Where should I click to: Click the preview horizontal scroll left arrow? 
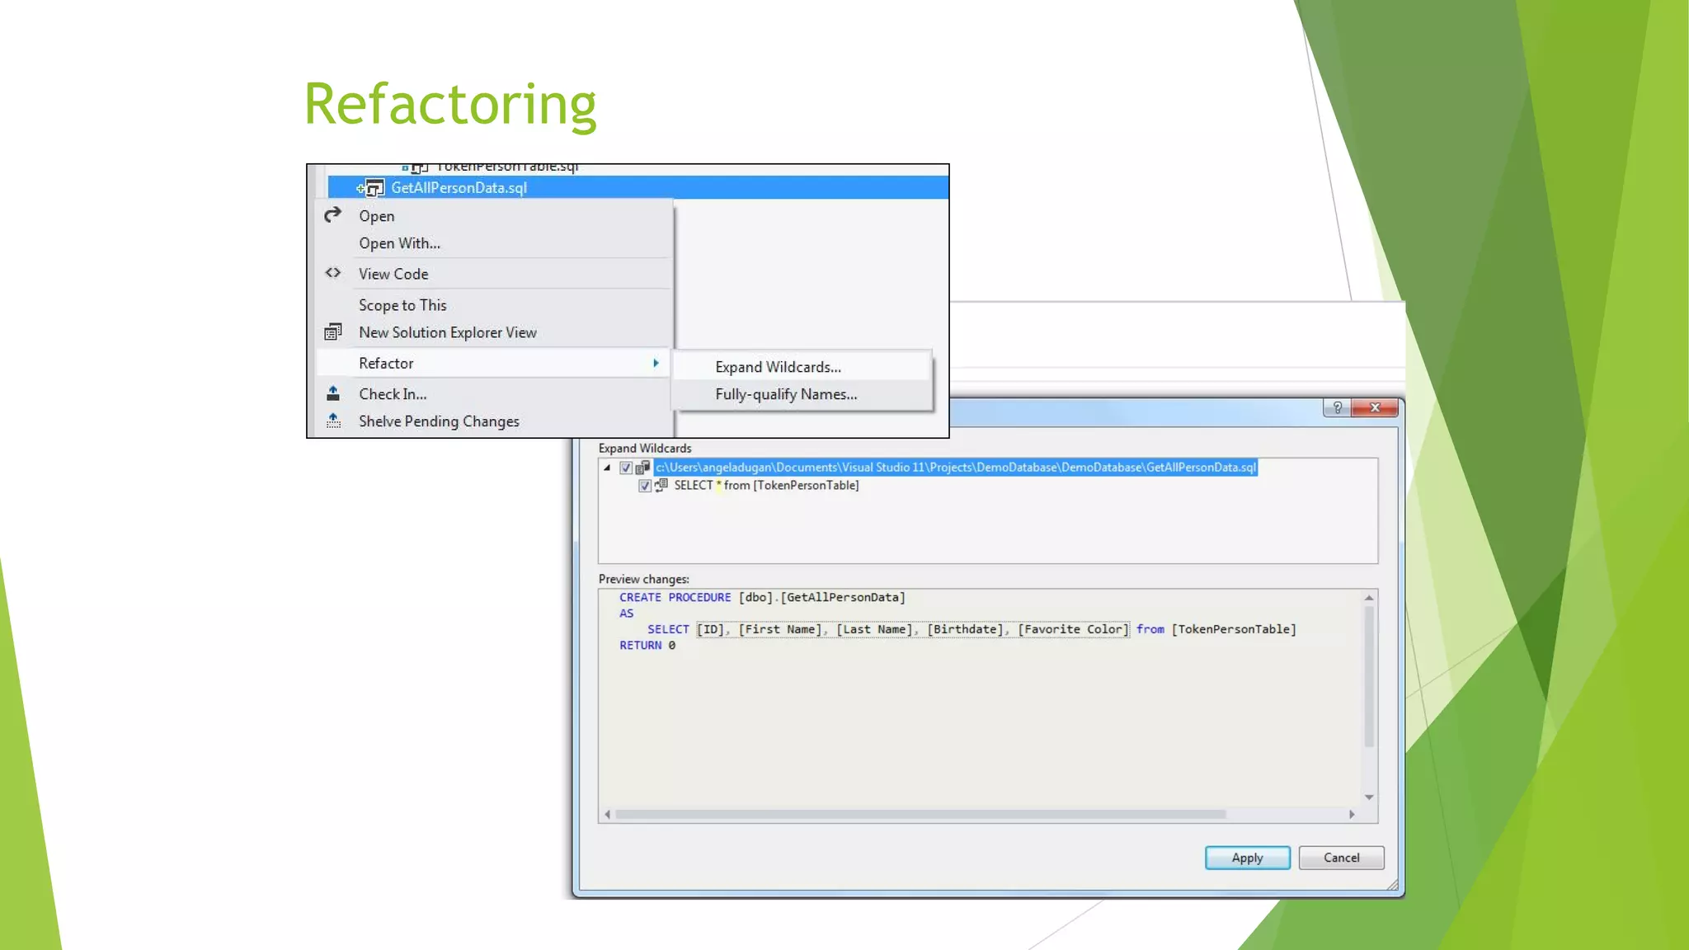click(x=607, y=814)
